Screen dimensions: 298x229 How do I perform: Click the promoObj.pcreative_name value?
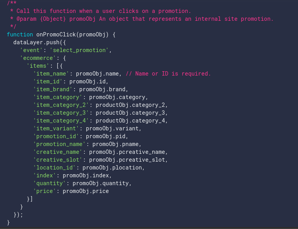coord(128,152)
